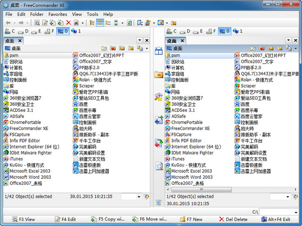
Task: Click the Copy files toolbar icon
Action: tap(53, 23)
